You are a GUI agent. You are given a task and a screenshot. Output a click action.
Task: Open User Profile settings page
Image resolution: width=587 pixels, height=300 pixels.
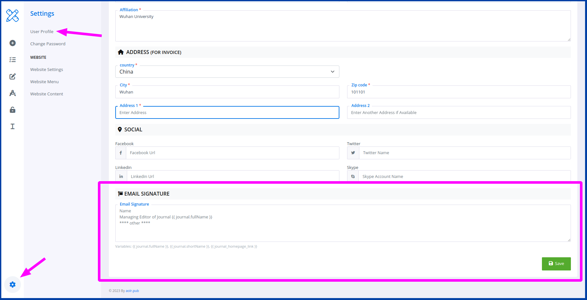click(x=42, y=31)
